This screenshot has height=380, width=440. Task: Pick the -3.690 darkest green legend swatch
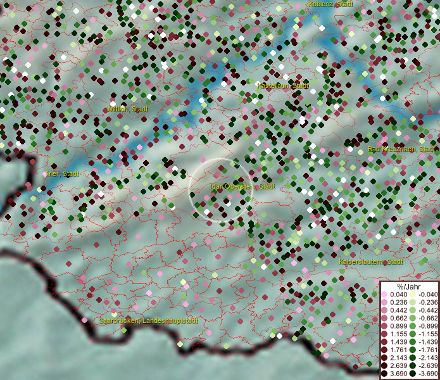click(413, 374)
